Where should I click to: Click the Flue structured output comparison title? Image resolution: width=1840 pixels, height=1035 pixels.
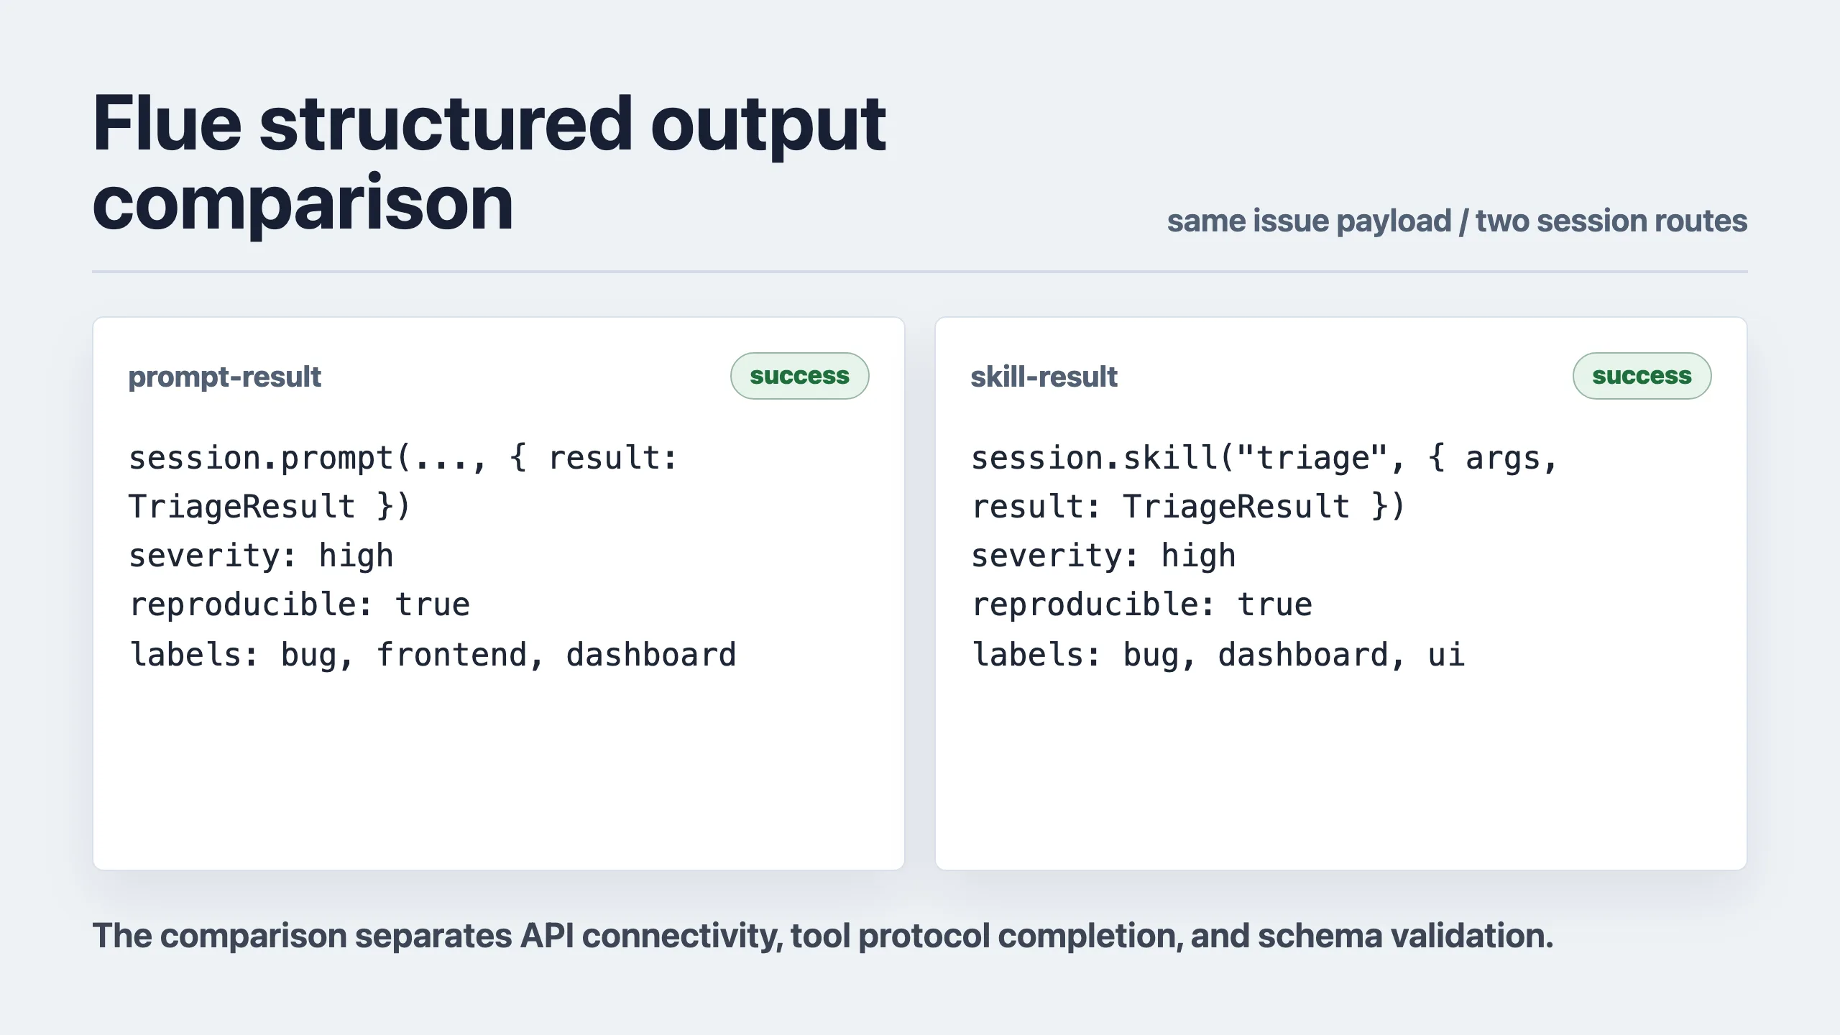489,163
